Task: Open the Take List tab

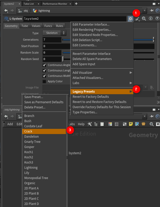Action: click(x=29, y=4)
